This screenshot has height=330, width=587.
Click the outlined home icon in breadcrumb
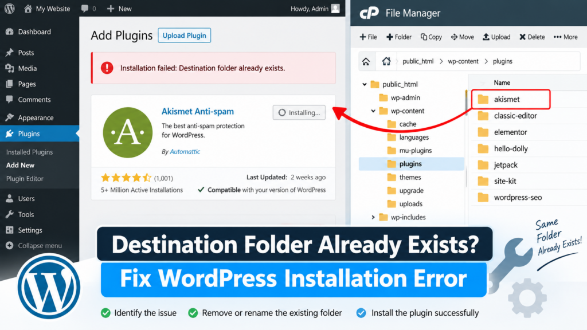coord(386,61)
